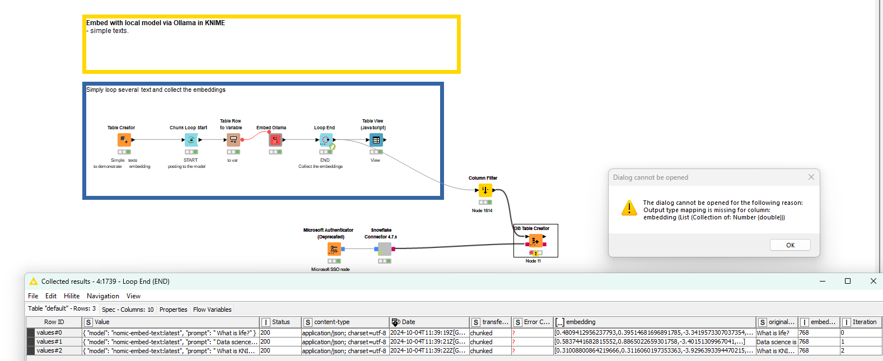Open the Navigation menu
Screen dimensions: 883x361
(102, 296)
